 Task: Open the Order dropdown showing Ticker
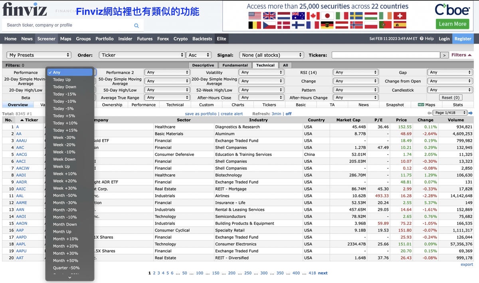click(x=142, y=55)
